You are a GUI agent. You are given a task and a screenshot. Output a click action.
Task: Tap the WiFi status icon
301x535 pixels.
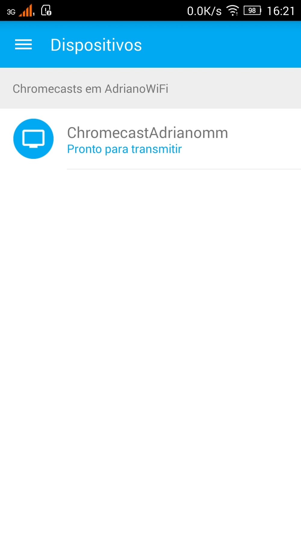(233, 11)
